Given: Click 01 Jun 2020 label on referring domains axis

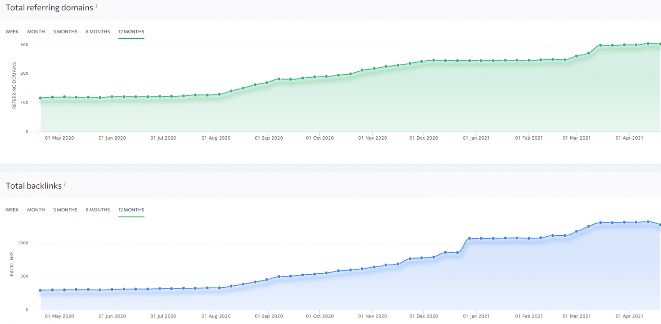Looking at the screenshot, I should (112, 138).
